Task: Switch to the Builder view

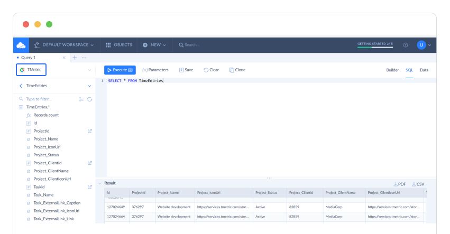Action: pyautogui.click(x=392, y=70)
